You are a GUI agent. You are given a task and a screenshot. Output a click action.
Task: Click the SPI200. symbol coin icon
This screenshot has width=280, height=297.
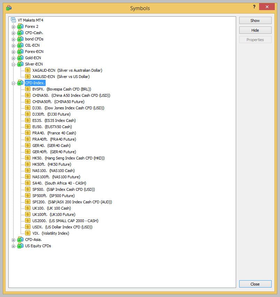[x=28, y=202]
